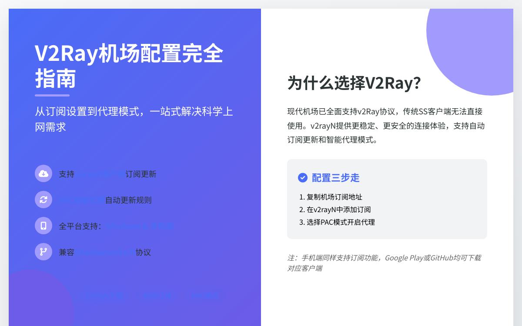This screenshot has height=326, width=522.
Task: Open the protocol link before 协议
Action: 105,252
